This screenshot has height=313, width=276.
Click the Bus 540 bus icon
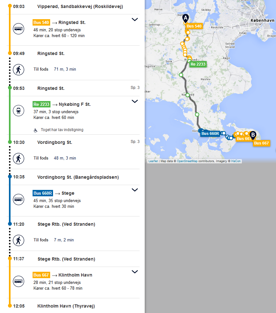tap(19, 29)
